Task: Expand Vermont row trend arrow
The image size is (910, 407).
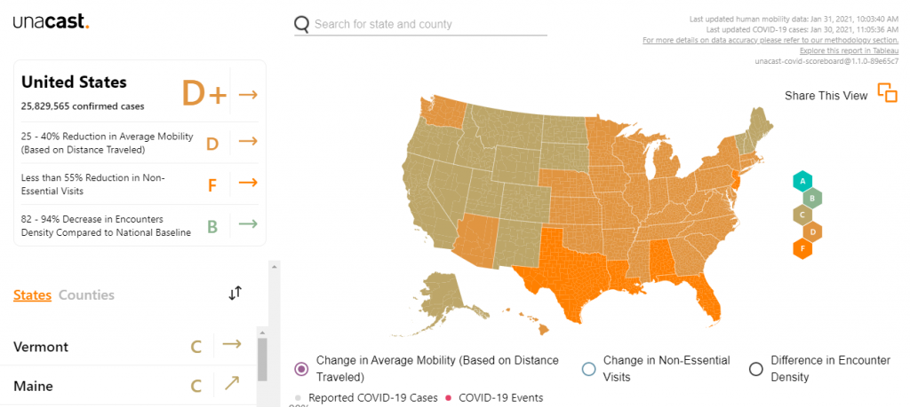Action: (232, 345)
